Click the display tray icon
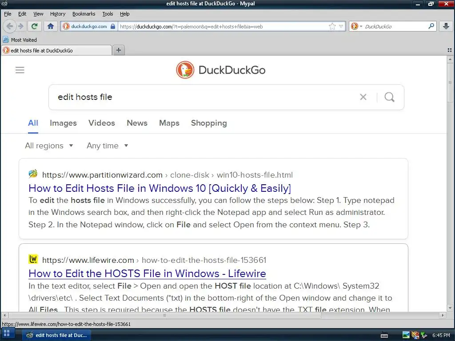455x341 pixels. [x=406, y=335]
